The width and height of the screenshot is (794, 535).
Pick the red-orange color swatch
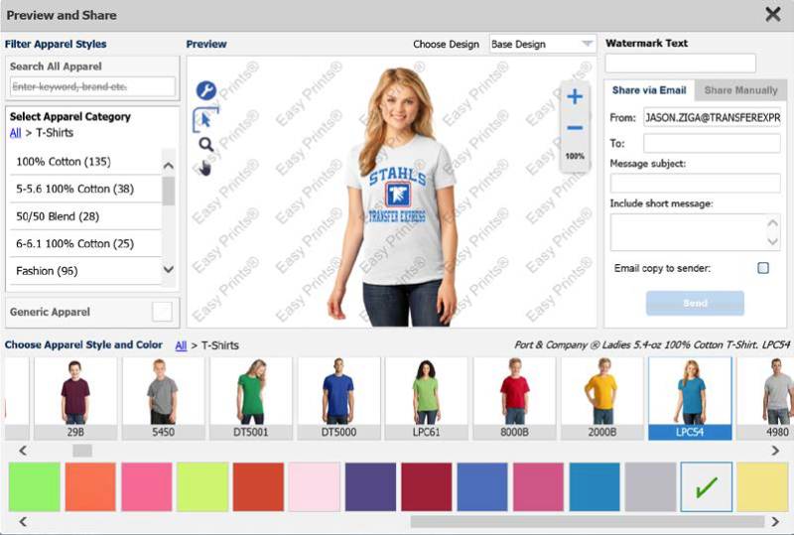pos(258,487)
